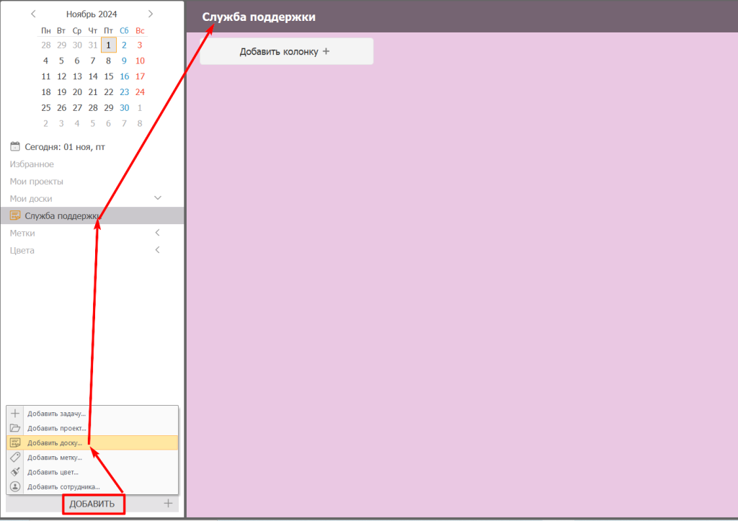This screenshot has width=738, height=521.
Task: Click the Добавить колонку button
Action: [286, 51]
